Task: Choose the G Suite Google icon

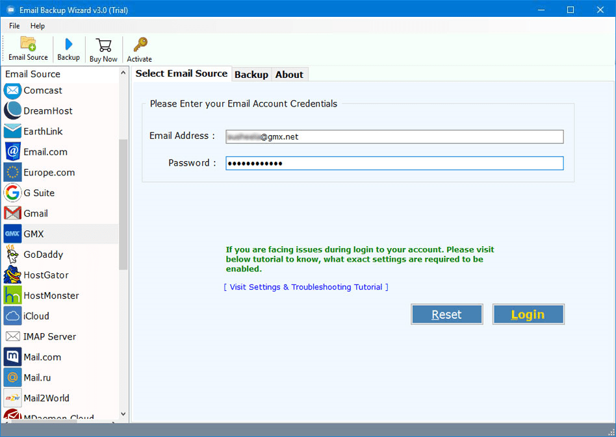Action: click(x=12, y=193)
